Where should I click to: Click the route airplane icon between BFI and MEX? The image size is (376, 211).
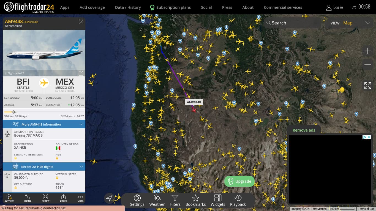click(x=44, y=82)
